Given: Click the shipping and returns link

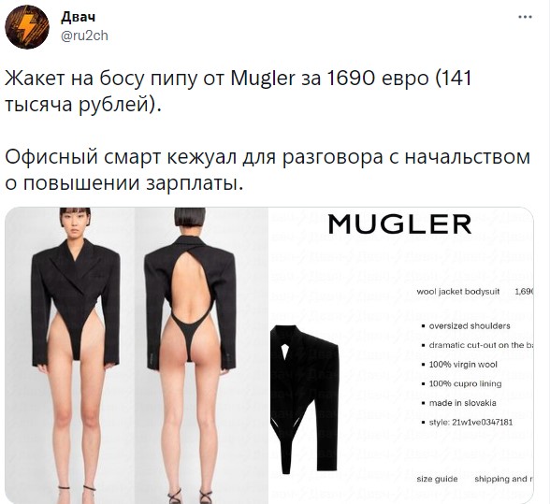Looking at the screenshot, I should [504, 479].
